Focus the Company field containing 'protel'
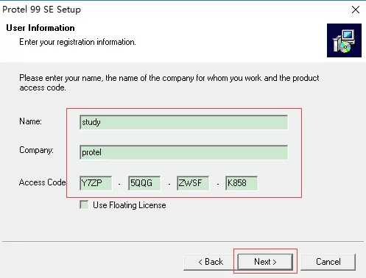 tap(183, 152)
